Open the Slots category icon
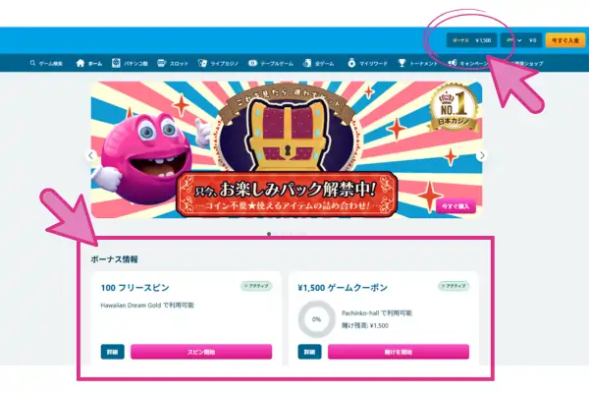Screen dimensions: 589x393 tap(162, 63)
